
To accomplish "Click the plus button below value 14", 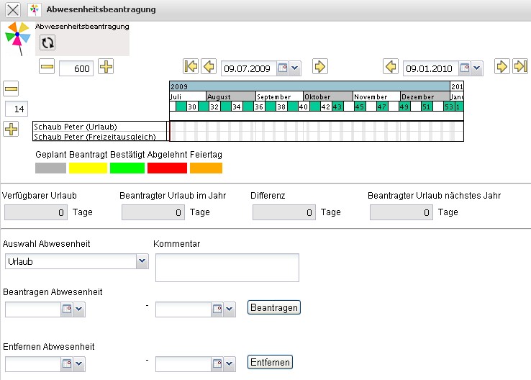I will click(x=12, y=130).
